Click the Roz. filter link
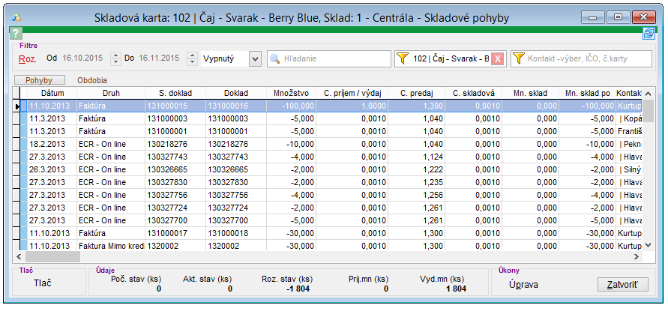The width and height of the screenshot is (668, 311). [27, 58]
